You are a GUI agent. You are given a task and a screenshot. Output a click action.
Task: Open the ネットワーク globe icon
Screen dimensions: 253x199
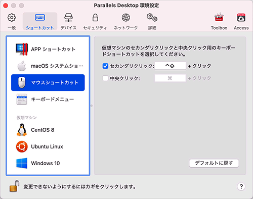pos(126,18)
